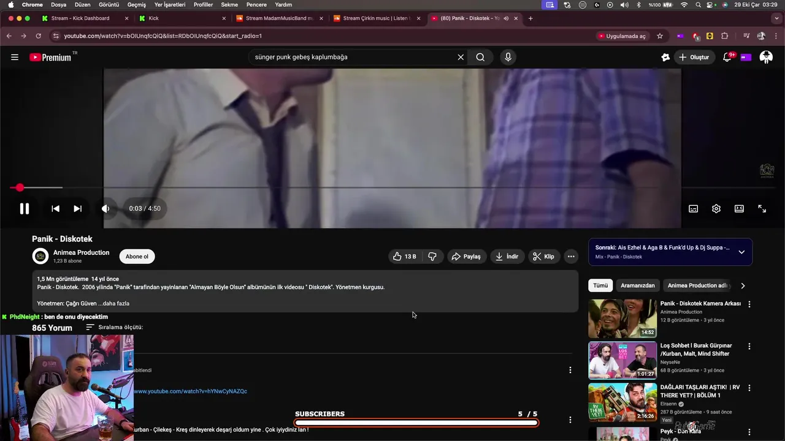Open a new browser tab
The height and width of the screenshot is (441, 785).
tap(530, 18)
